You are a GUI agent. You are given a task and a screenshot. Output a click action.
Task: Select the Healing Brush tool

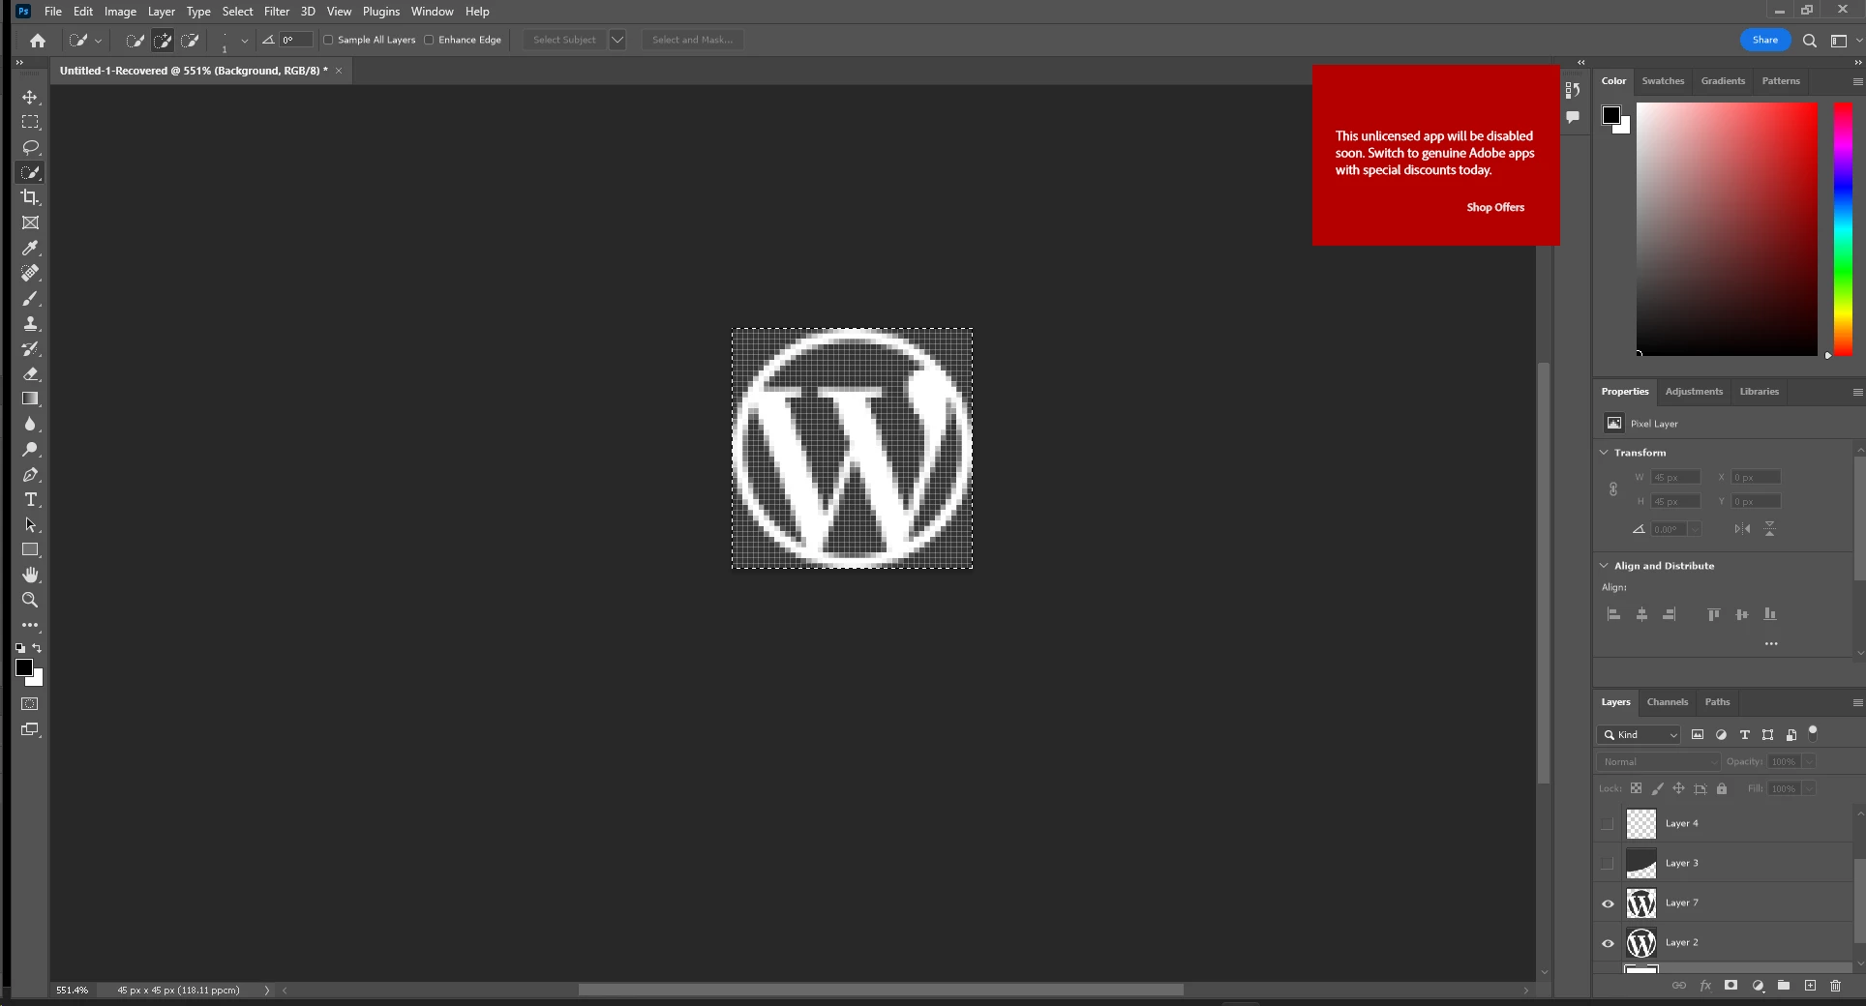pos(30,273)
